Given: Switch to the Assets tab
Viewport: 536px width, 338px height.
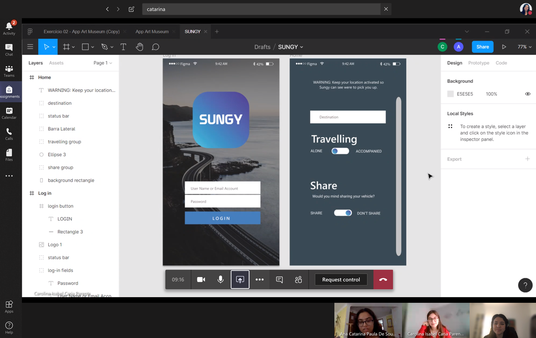Looking at the screenshot, I should click(x=56, y=63).
